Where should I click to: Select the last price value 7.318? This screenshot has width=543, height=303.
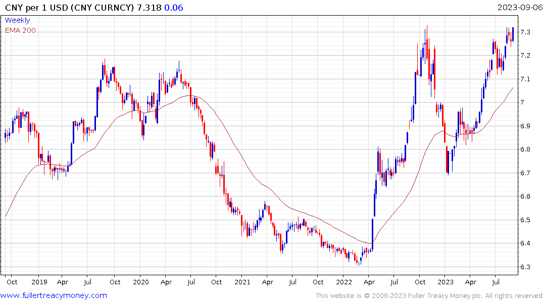149,8
